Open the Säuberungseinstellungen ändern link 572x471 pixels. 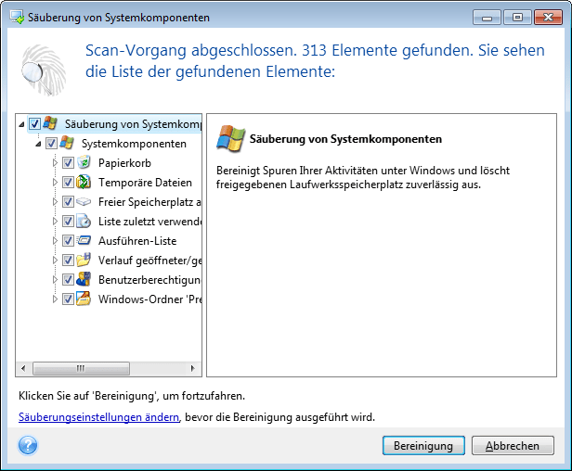tap(98, 418)
